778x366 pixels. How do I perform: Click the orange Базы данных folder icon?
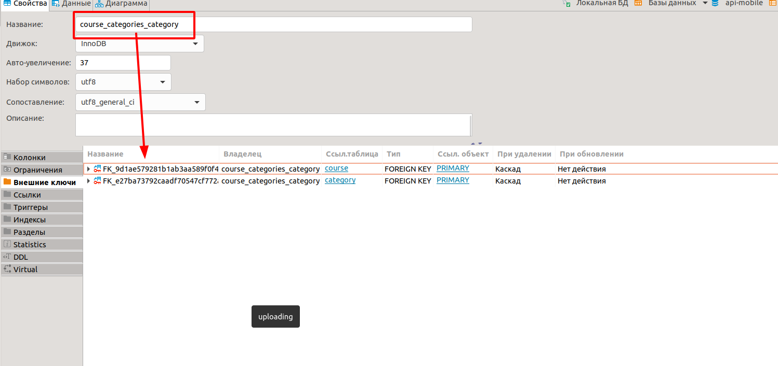[638, 3]
